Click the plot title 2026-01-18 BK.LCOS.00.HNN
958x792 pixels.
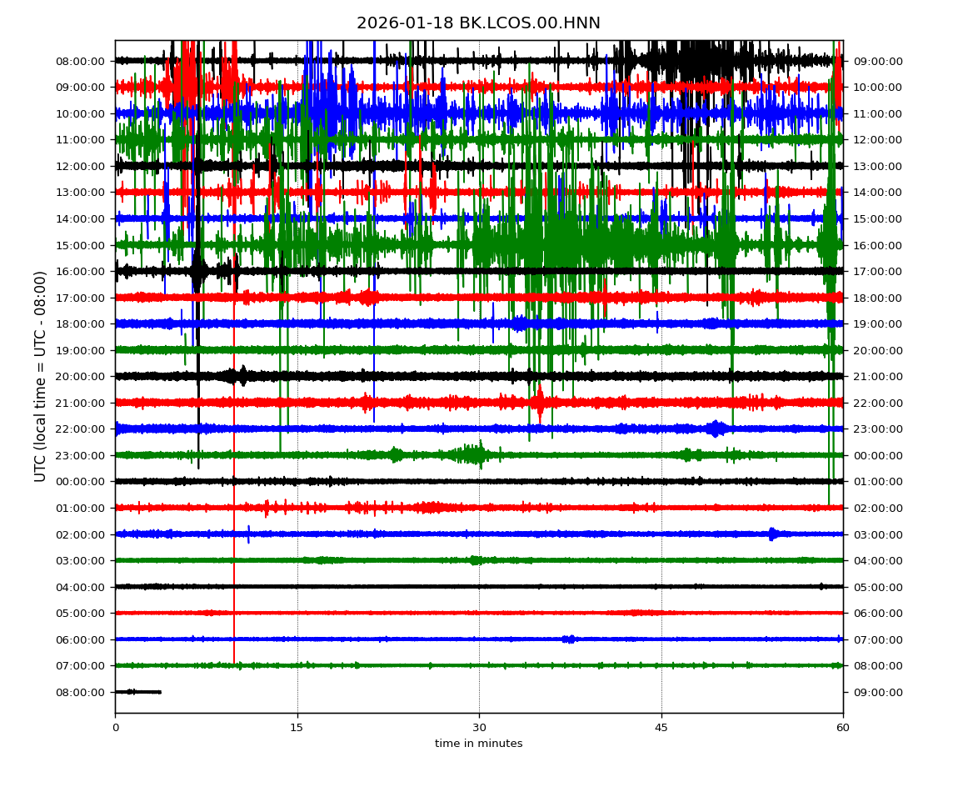(x=478, y=23)
